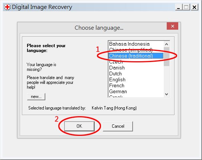Viewport: 202px width, 160px height.
Task: Select Bahasa Indonesia in the language list
Action: pos(136,44)
